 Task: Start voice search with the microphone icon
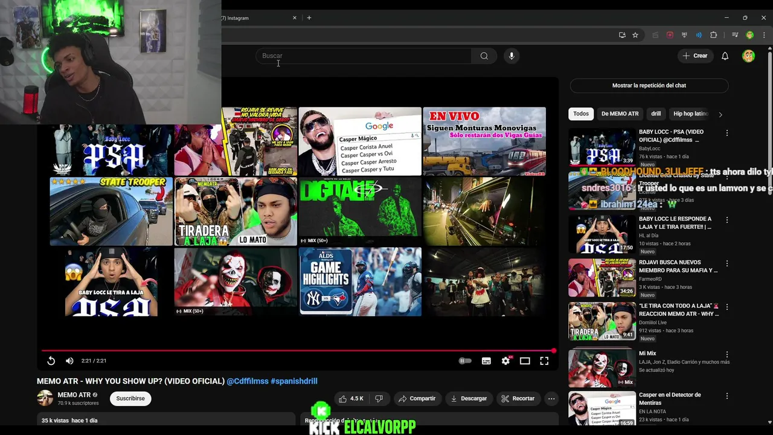(512, 56)
